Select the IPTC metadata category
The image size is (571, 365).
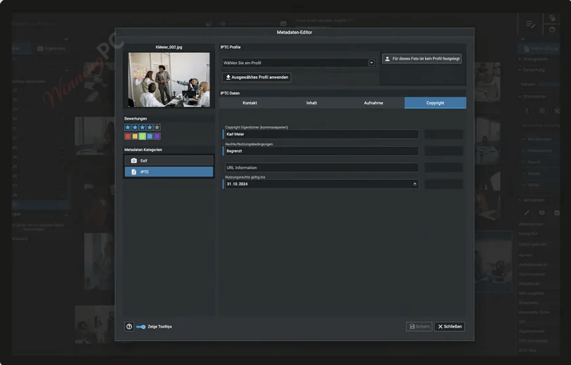pos(169,172)
